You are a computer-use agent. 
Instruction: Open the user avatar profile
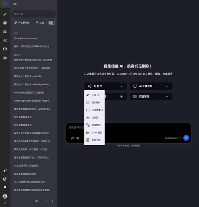click(x=5, y=196)
